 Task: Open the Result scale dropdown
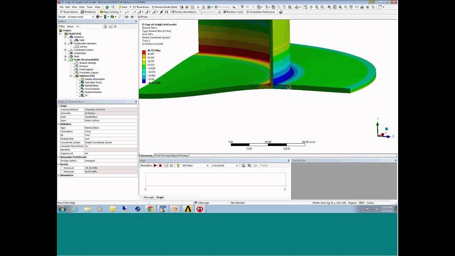tap(93, 17)
